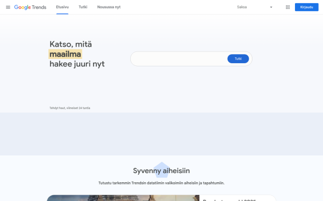This screenshot has height=201, width=323.
Task: Click the Syvenny aiheisiin heading
Action: (161, 170)
